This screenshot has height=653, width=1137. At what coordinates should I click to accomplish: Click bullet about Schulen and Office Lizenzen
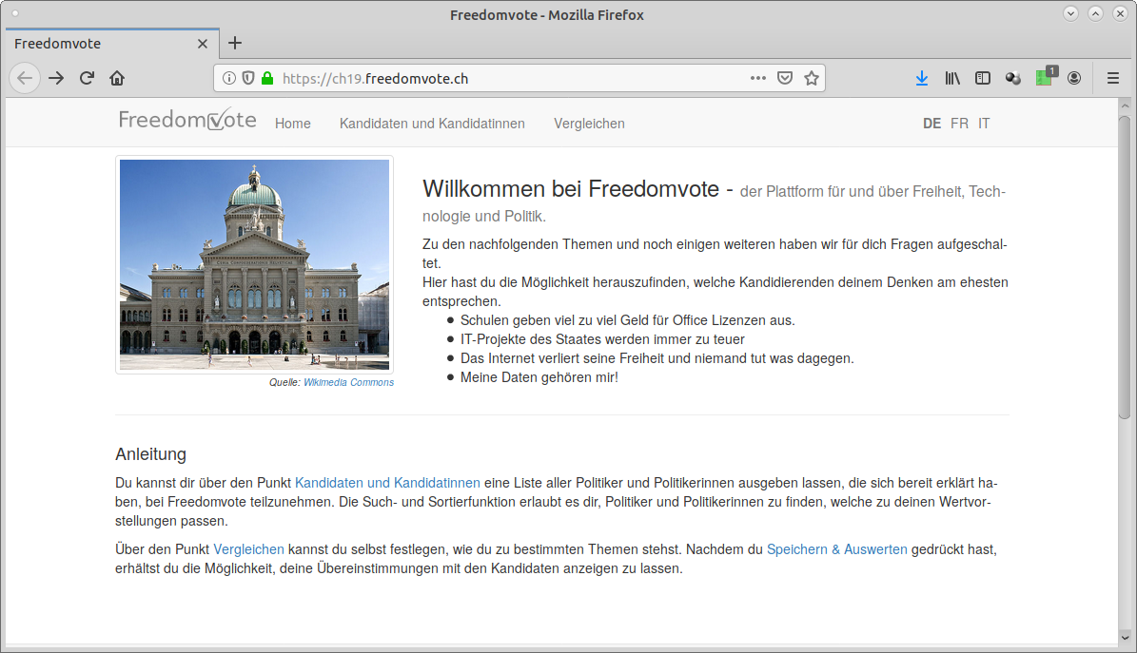(628, 320)
